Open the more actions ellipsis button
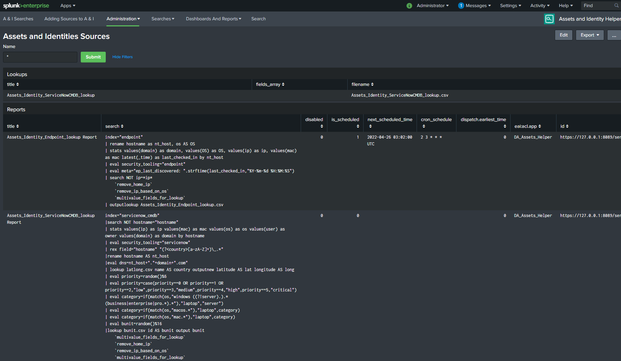The image size is (621, 361). coord(614,35)
